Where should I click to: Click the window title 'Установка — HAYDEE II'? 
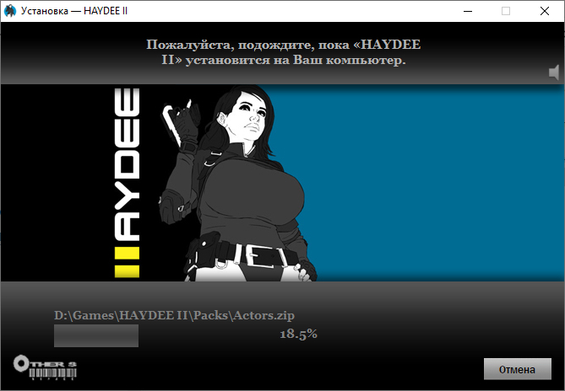[74, 11]
